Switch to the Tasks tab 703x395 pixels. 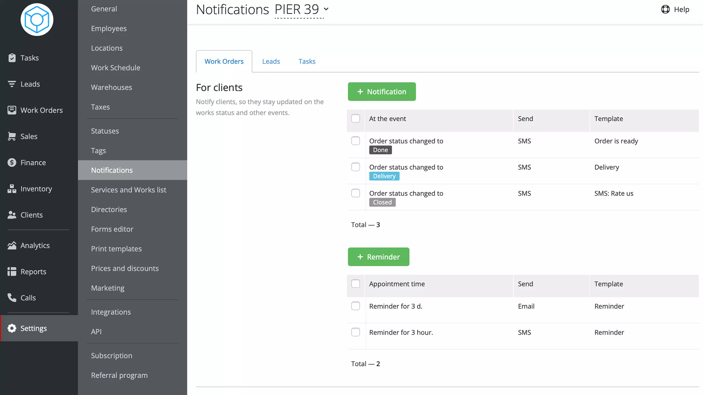pos(307,61)
